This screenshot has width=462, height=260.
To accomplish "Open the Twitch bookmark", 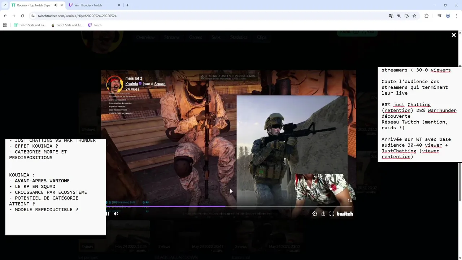I will 95,25.
